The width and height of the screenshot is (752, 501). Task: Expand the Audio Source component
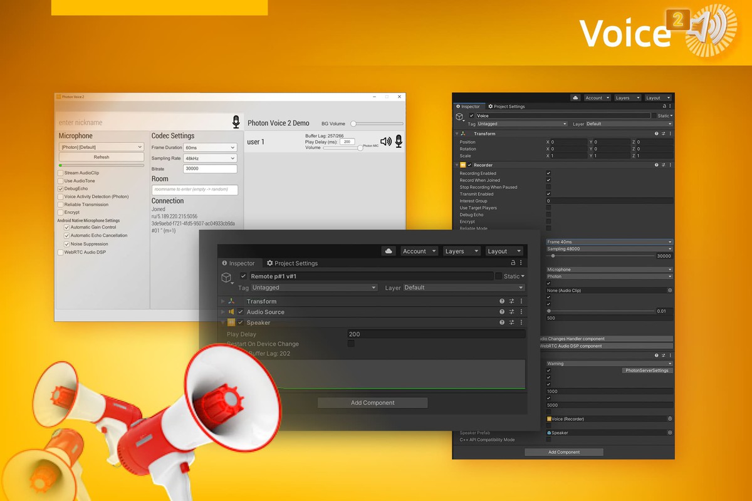(222, 312)
